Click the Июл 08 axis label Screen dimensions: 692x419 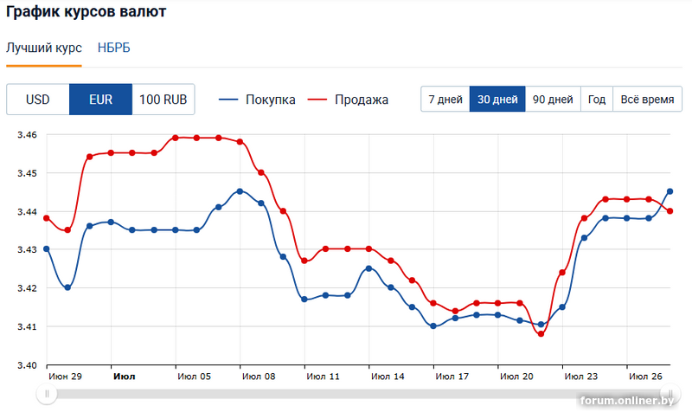[x=259, y=377]
